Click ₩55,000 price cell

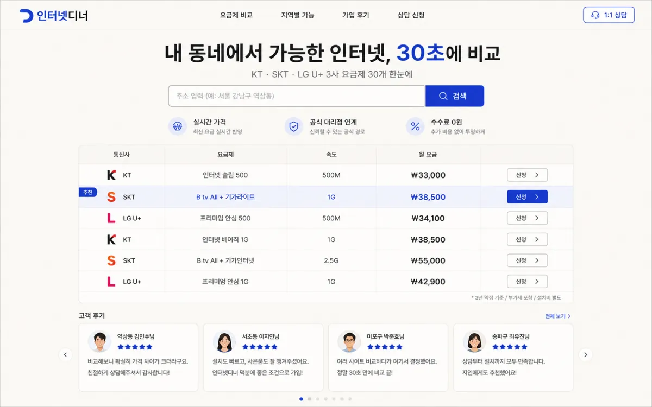point(428,260)
